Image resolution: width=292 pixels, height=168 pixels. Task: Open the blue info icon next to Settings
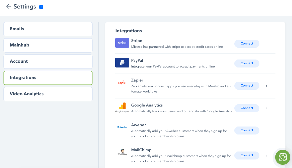41,7
